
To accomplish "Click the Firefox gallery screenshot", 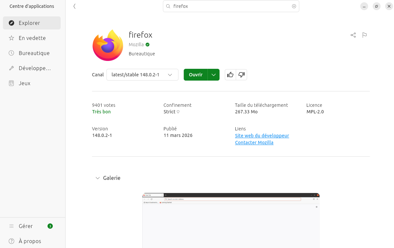I will pos(231,220).
